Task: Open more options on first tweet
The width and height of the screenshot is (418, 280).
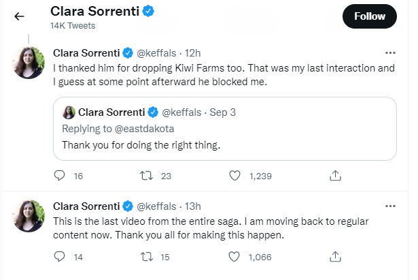Action: [x=390, y=52]
